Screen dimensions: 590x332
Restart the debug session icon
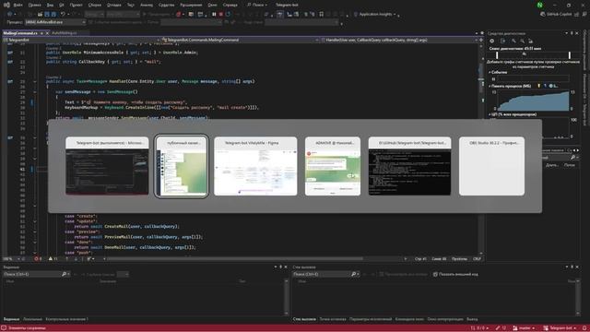coord(228,15)
